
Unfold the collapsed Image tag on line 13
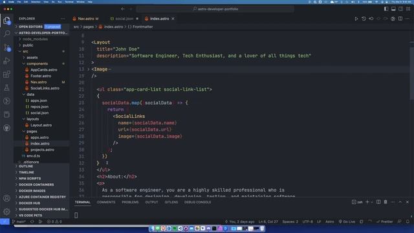(x=89, y=69)
